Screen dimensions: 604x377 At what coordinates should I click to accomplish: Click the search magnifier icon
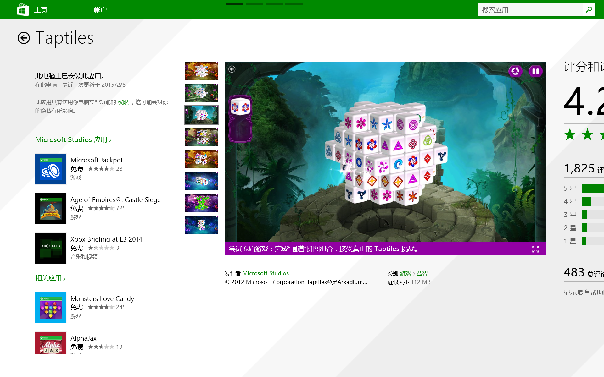(589, 10)
